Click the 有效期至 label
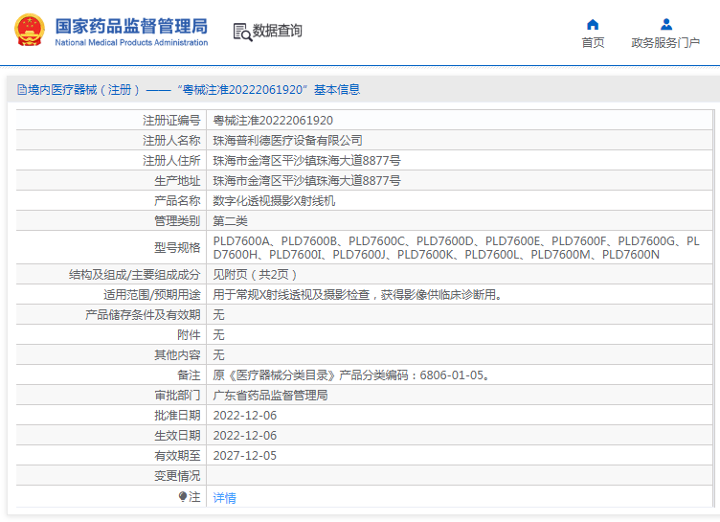 click(x=177, y=456)
